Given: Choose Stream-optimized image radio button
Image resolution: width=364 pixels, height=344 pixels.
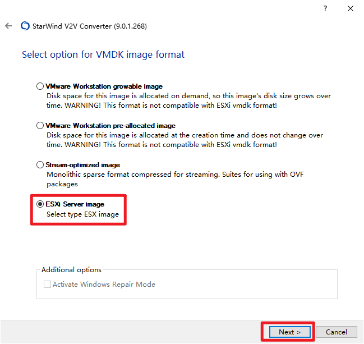Looking at the screenshot, I should (40, 164).
